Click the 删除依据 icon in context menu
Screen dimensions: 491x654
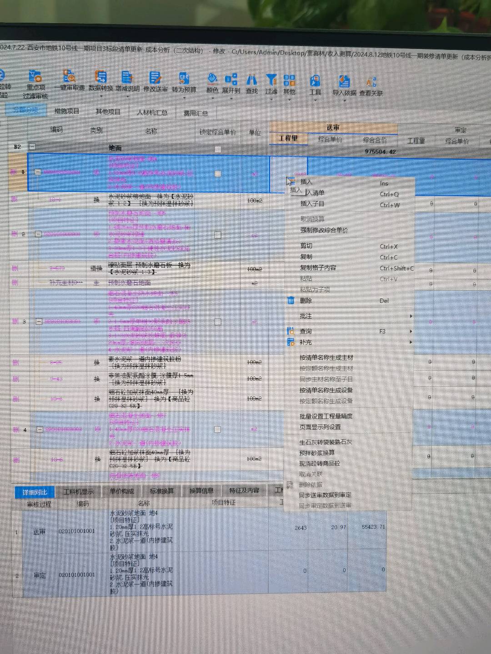(x=290, y=485)
